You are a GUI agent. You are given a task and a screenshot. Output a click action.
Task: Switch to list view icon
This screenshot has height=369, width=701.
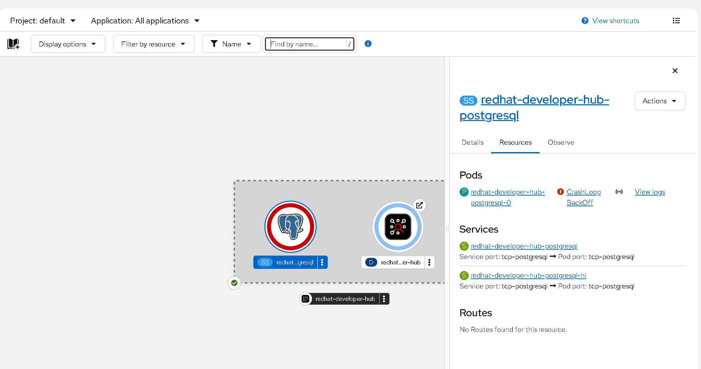[x=676, y=21]
